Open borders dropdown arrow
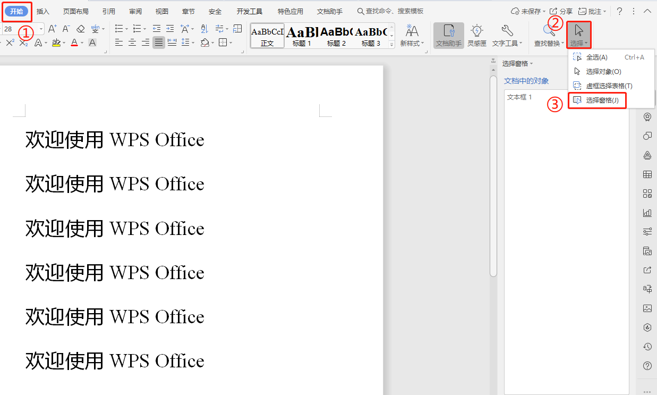The width and height of the screenshot is (657, 395). (x=231, y=43)
